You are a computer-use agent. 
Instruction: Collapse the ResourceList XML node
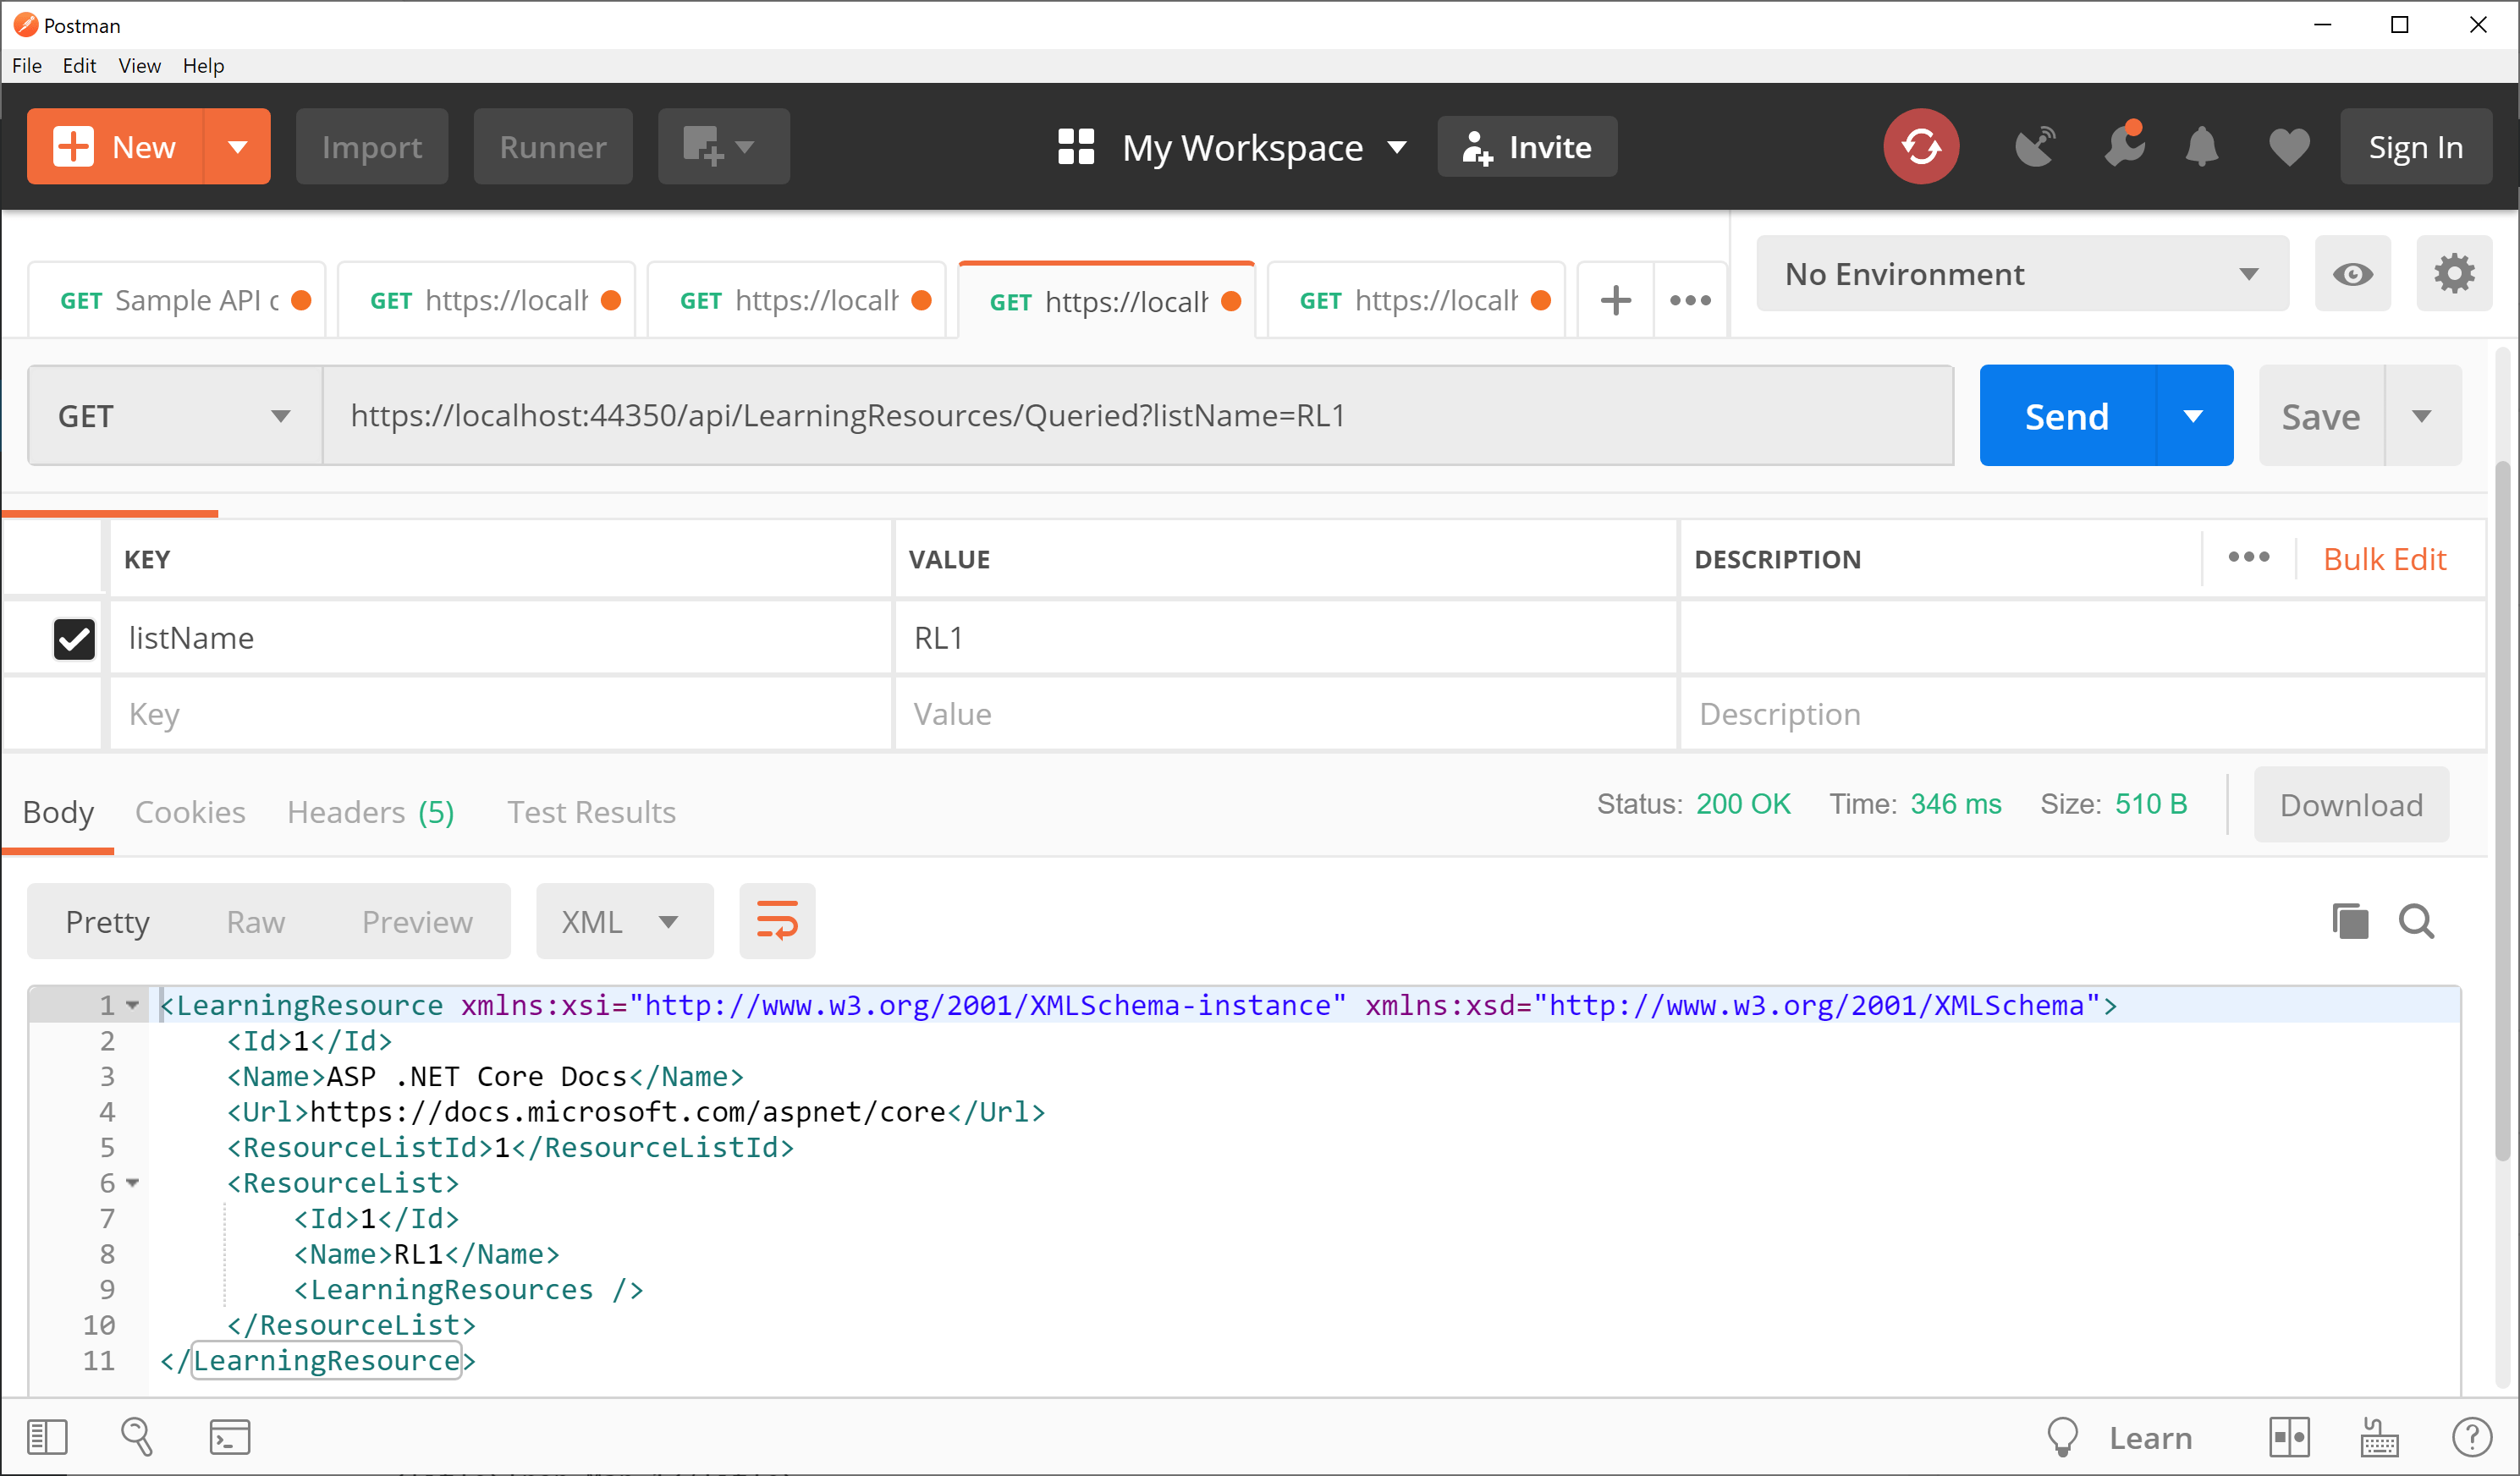coord(133,1183)
